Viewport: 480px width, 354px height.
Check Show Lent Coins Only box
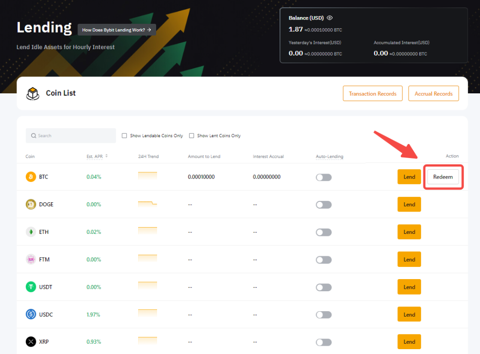[192, 136]
